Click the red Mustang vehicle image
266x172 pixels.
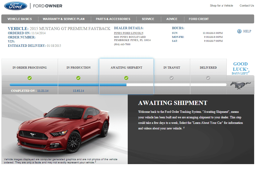pyautogui.click(x=63, y=128)
